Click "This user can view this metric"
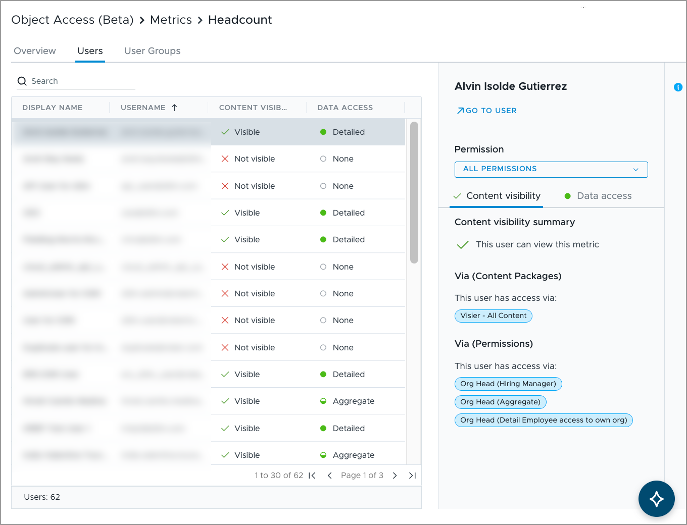Screen dimensions: 687x525 pos(537,245)
